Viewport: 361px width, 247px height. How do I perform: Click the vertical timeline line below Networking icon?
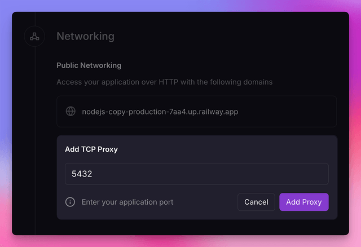35,141
